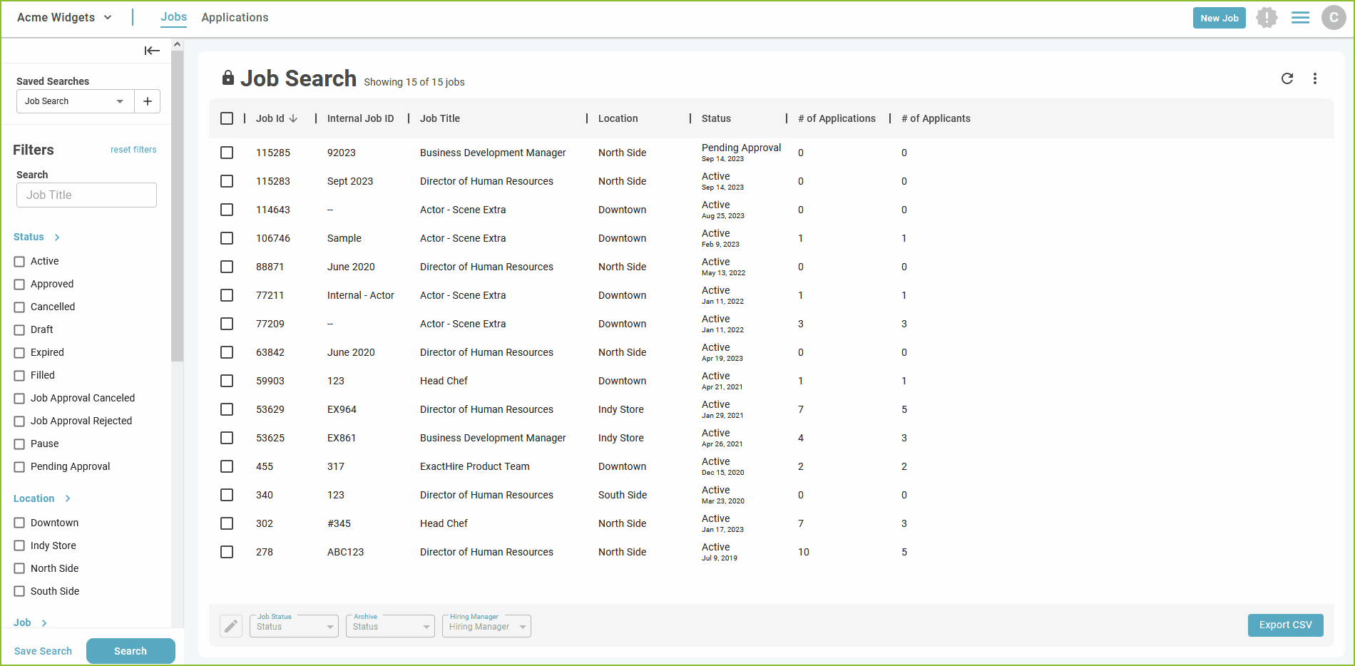Click the pencil edit icon in the bottom bar
This screenshot has width=1355, height=666.
pyautogui.click(x=231, y=626)
